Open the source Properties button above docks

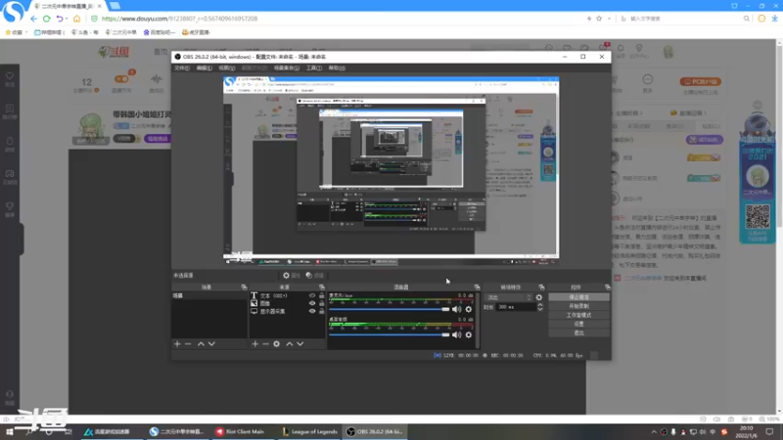[x=291, y=276]
